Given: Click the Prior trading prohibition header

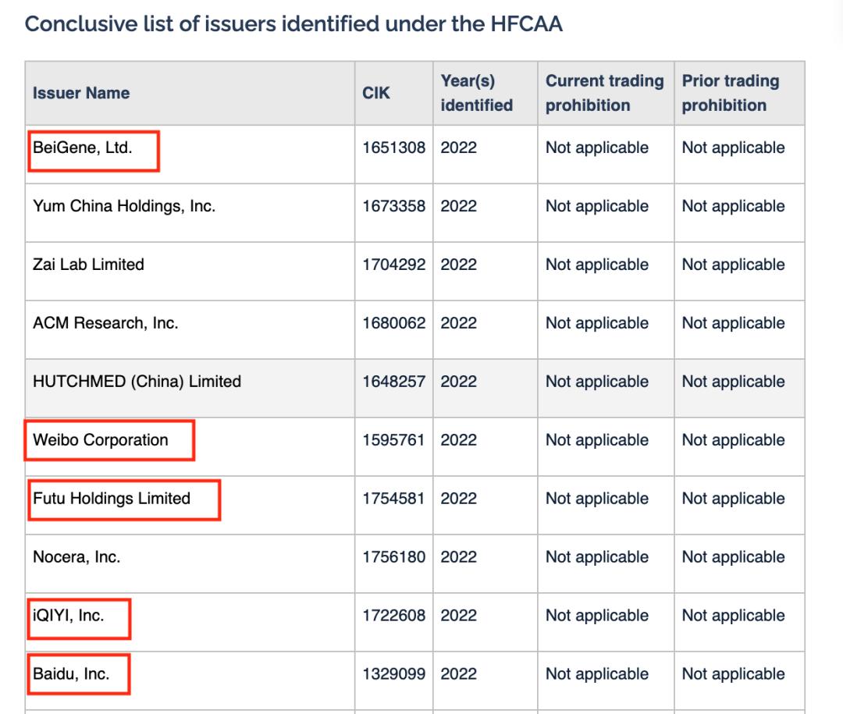Looking at the screenshot, I should (x=730, y=93).
